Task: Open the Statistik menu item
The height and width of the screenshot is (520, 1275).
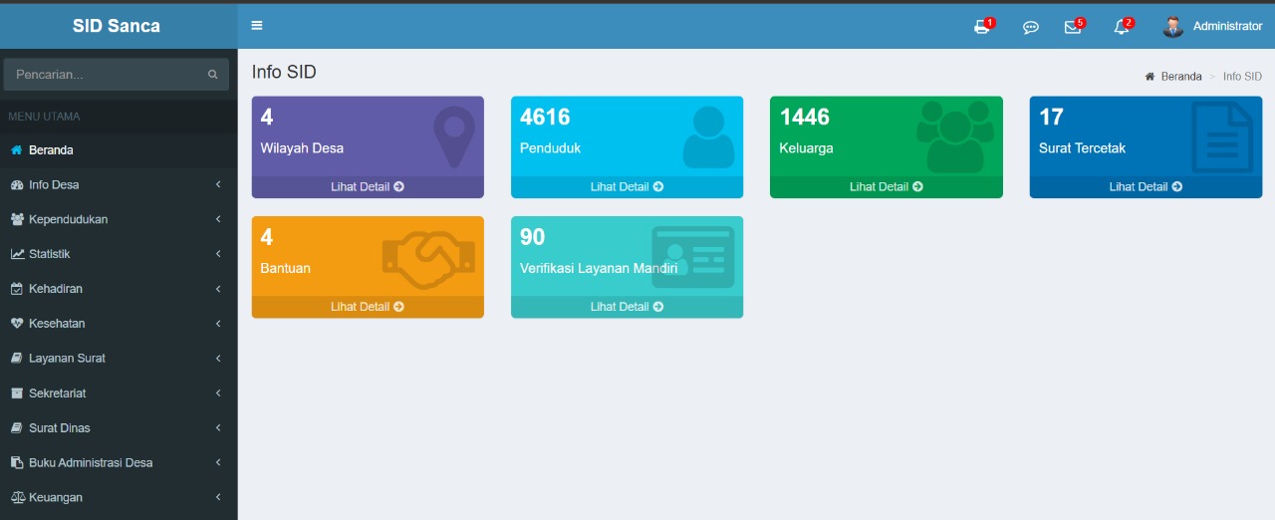Action: [x=50, y=254]
